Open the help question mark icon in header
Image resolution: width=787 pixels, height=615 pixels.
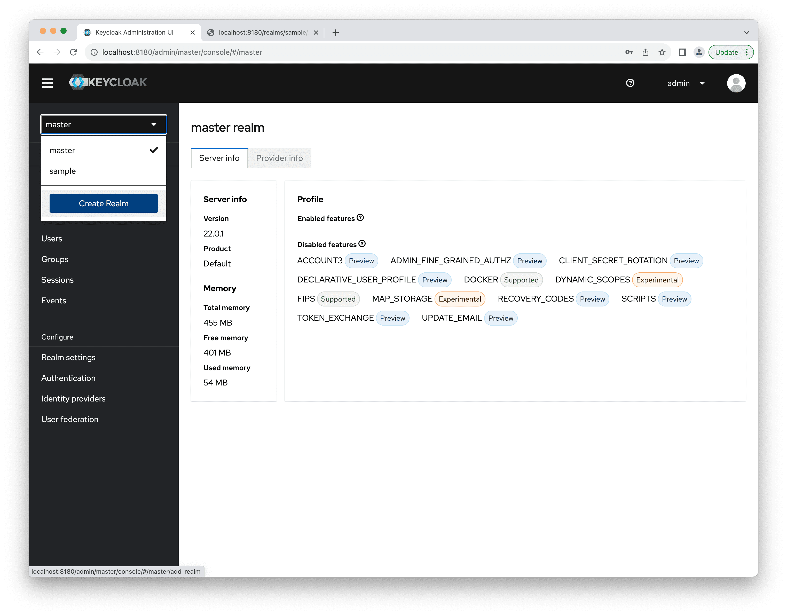[630, 83]
